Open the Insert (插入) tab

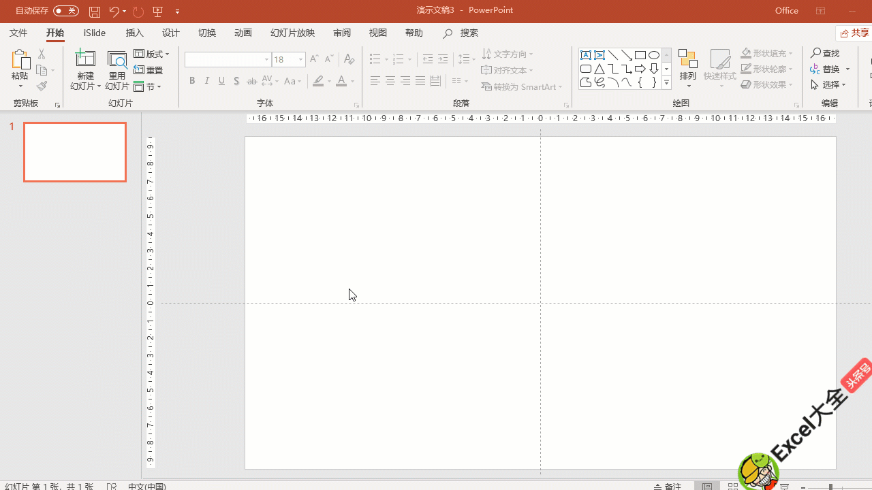point(135,33)
